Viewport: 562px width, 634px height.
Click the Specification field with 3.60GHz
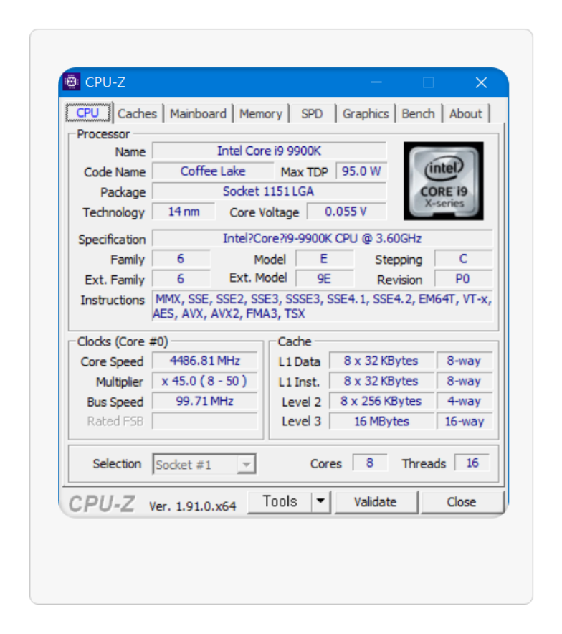pyautogui.click(x=322, y=238)
